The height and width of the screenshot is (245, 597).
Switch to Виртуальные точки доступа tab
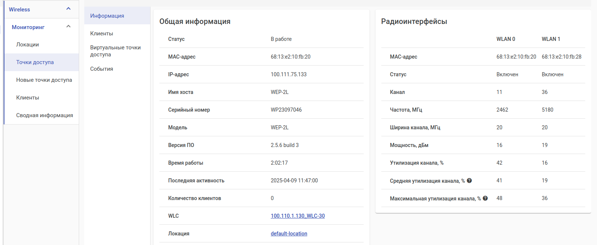point(115,51)
